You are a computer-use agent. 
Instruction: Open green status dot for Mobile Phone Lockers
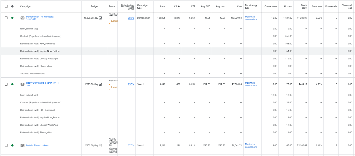(x=12, y=146)
